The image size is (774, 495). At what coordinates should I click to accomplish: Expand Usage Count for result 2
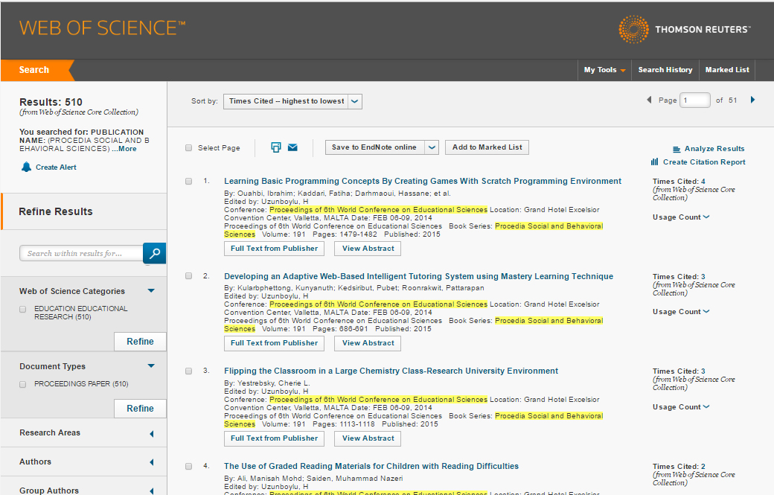pyautogui.click(x=681, y=312)
